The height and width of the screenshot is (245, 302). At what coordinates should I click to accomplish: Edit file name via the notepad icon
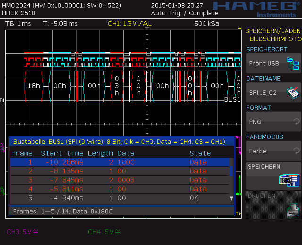point(293,93)
